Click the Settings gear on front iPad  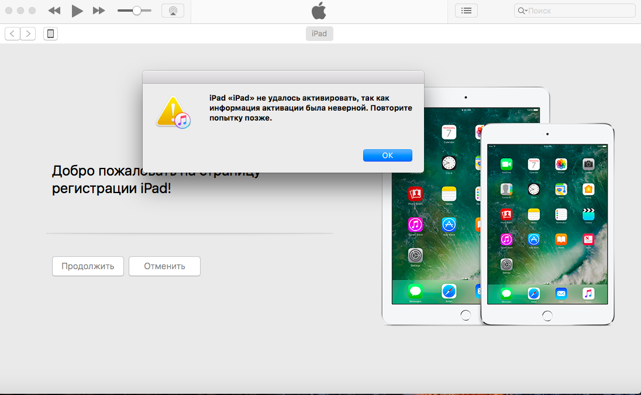[x=506, y=264]
